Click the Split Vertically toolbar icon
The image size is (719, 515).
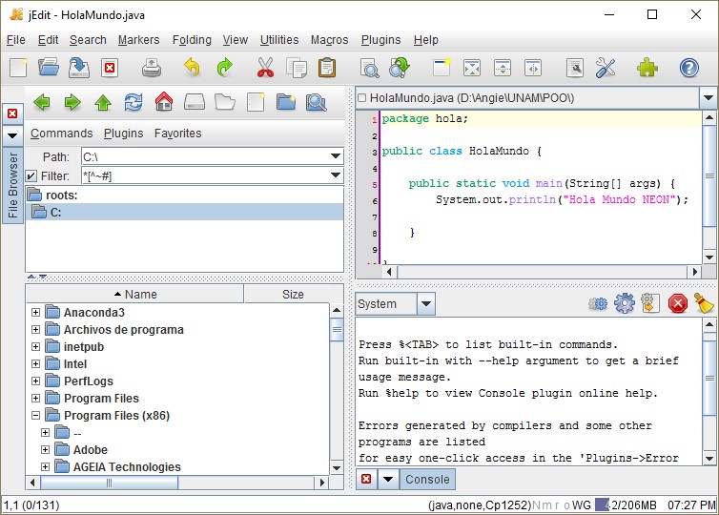533,68
